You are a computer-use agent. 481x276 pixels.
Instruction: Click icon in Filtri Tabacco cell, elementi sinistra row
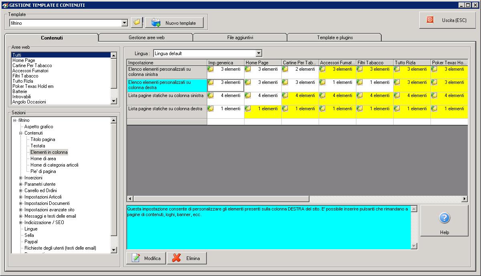360,69
